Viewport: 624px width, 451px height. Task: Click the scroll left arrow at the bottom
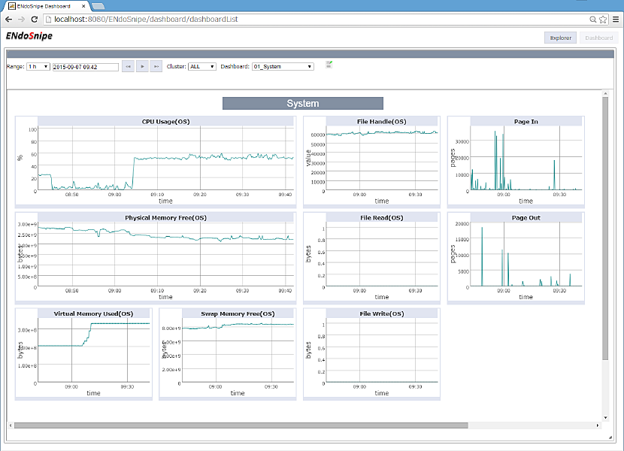coord(11,425)
